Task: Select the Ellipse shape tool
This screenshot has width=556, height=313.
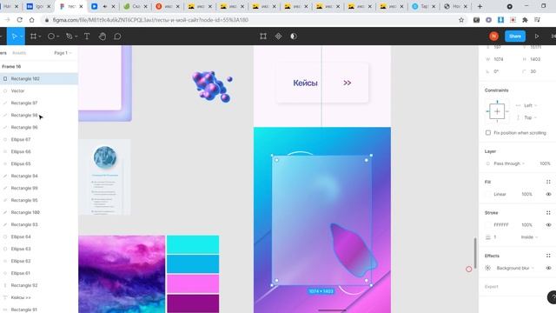Action: (51, 37)
